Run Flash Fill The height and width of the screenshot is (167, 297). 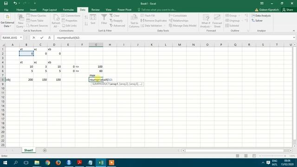148,15
